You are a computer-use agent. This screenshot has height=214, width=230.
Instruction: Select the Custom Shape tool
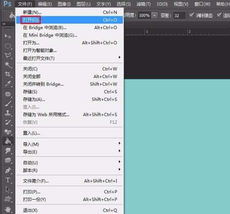tap(8, 199)
